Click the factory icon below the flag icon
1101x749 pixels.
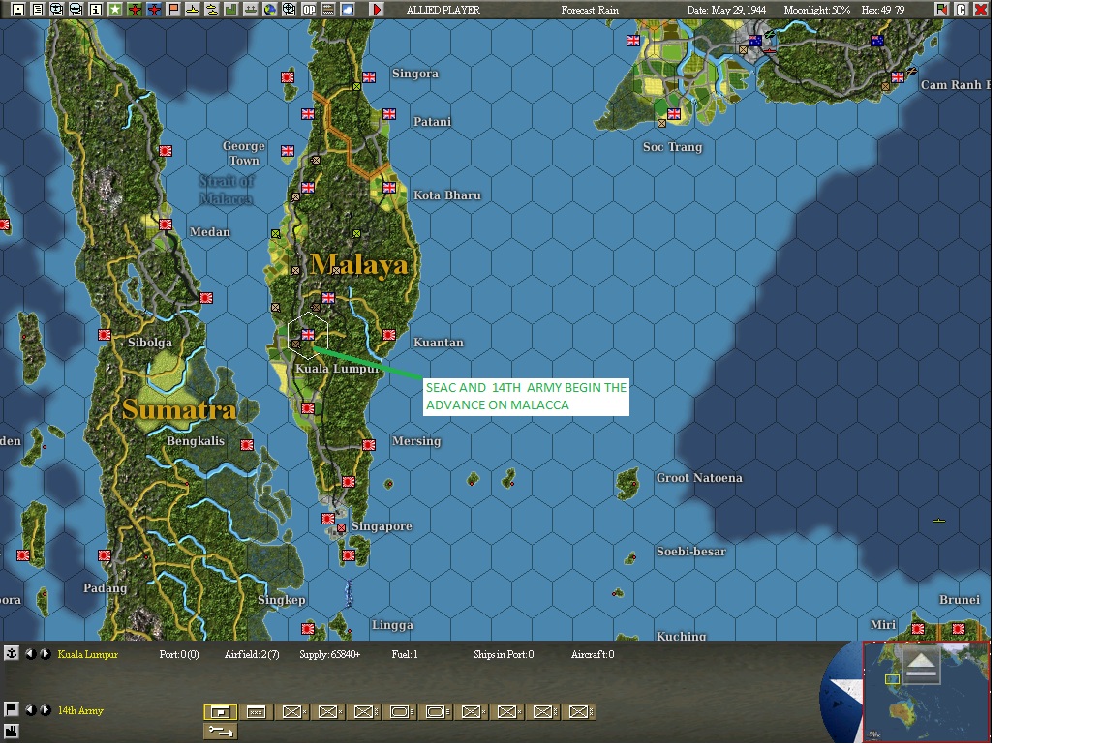coord(12,731)
